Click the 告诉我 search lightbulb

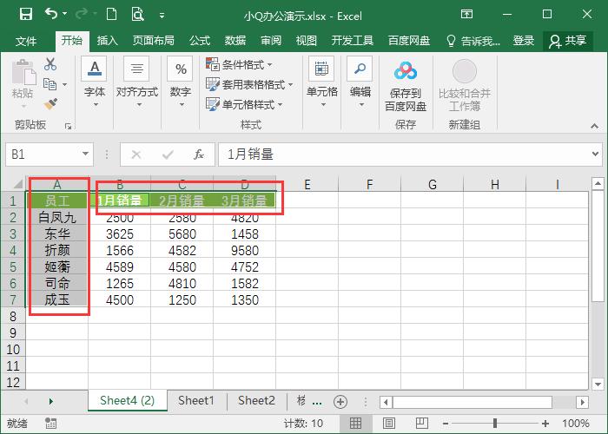[x=451, y=41]
